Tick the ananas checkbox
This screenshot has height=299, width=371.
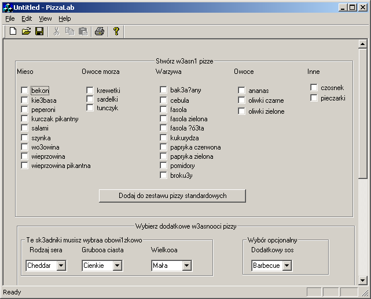click(242, 91)
